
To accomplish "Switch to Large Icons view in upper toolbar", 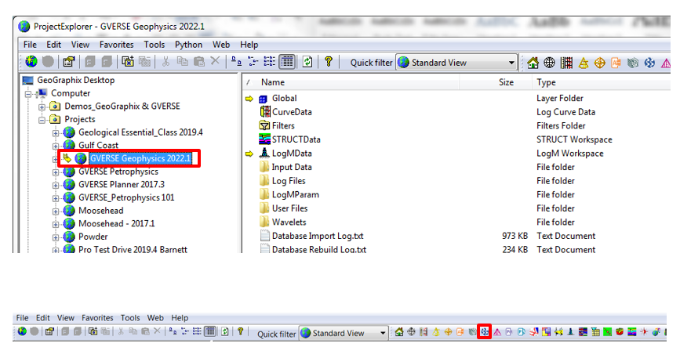I will click(x=236, y=62).
